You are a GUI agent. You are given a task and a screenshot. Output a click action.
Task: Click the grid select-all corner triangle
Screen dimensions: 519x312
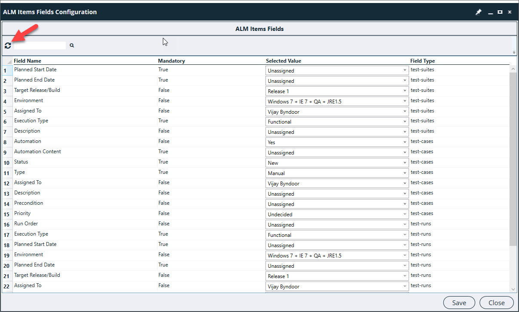pyautogui.click(x=9, y=61)
